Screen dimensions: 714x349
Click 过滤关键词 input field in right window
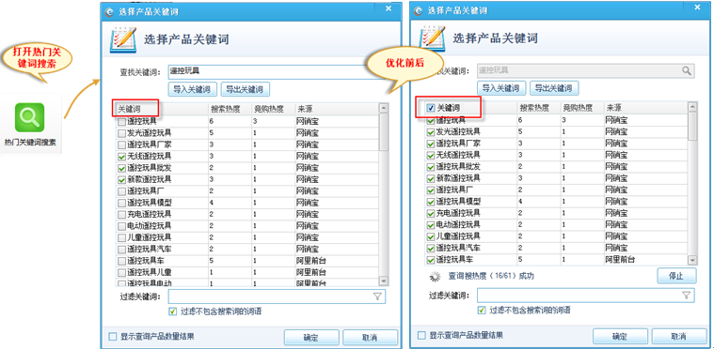[x=585, y=296]
